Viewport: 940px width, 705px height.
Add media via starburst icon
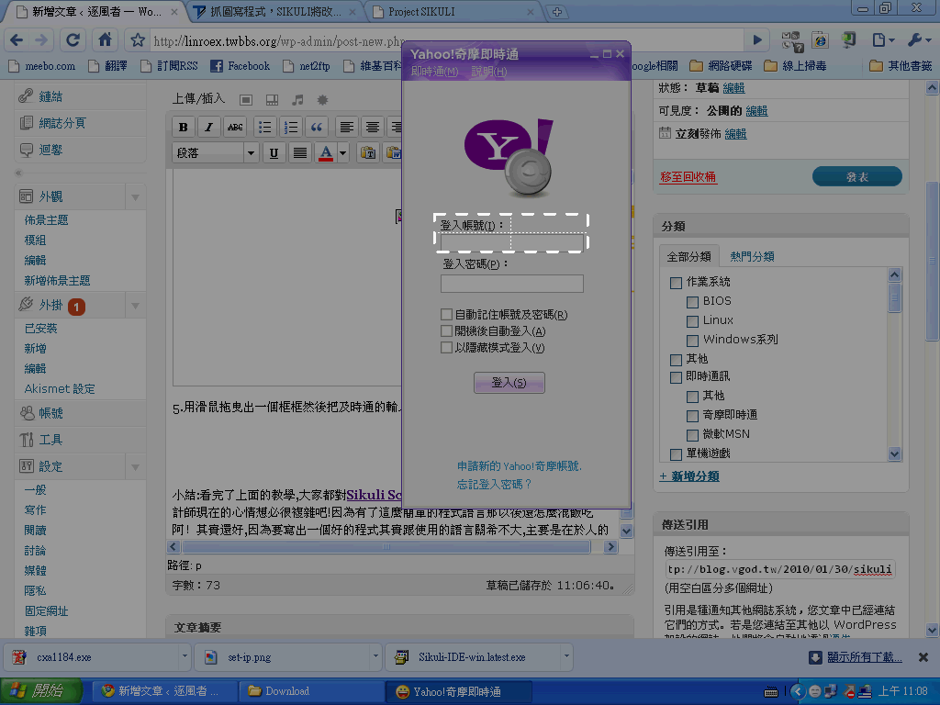pos(322,99)
